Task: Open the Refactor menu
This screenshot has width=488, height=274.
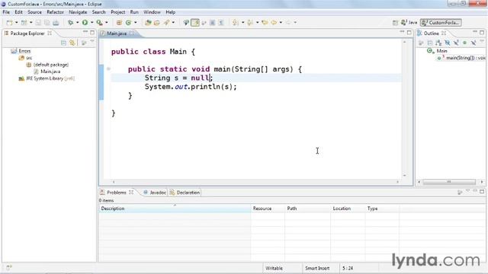Action: (x=55, y=12)
